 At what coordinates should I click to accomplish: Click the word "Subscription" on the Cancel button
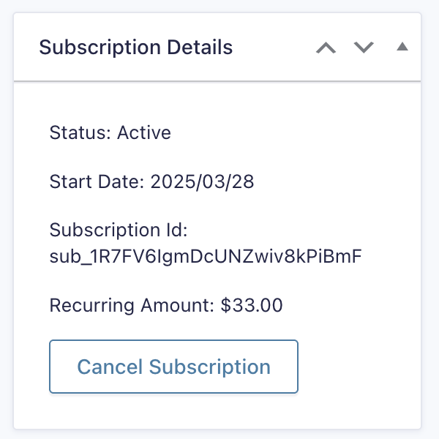[x=210, y=367]
